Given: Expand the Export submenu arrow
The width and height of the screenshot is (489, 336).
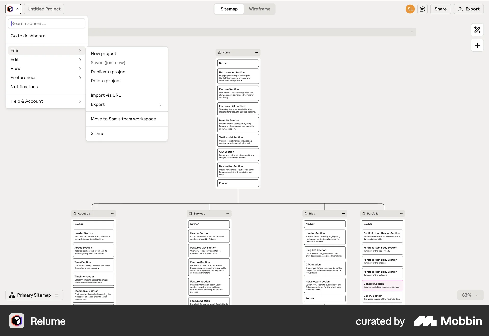Looking at the screenshot, I should (160, 105).
